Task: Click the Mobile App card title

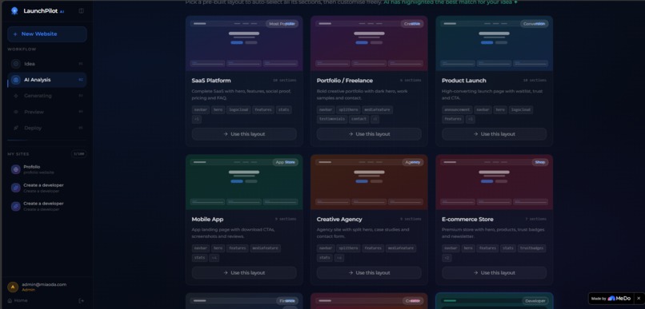Action: (208, 219)
